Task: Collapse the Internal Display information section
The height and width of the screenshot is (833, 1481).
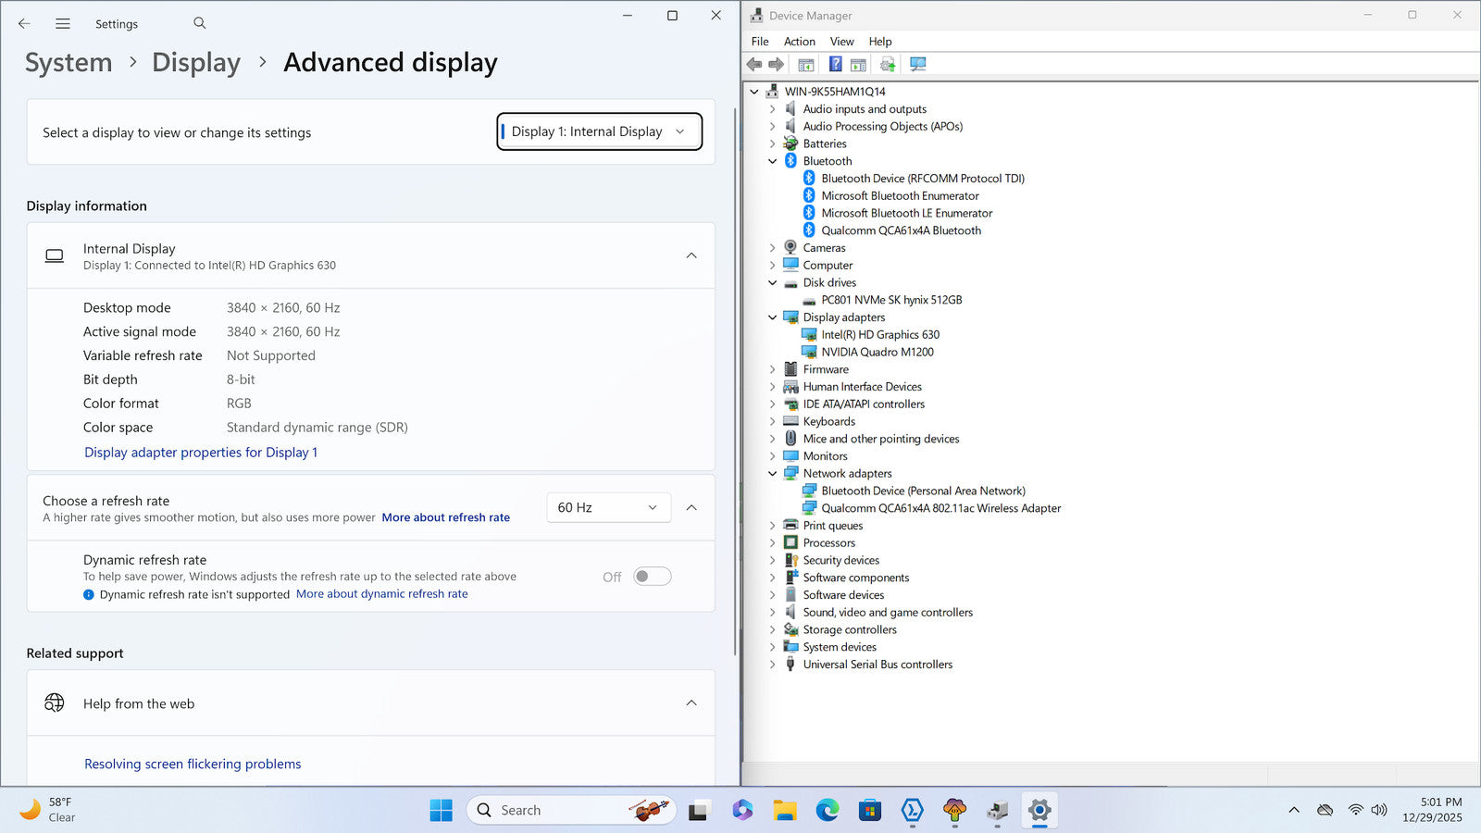Action: coord(691,255)
